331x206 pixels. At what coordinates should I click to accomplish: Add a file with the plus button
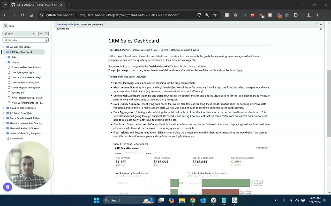pos(41,34)
